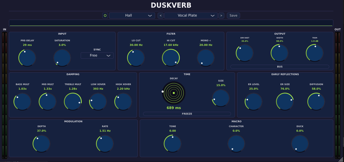344x162 pixels.
Task: Click the 35.0% dry/wet value
Action: [245, 41]
